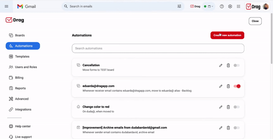Image resolution: width=273 pixels, height=139 pixels.
Task: Edit the eduarda@dragapp.com automation
Action: 220,86
